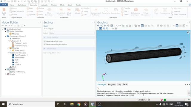Select the Form Union node
191x107 pixels.
[19, 45]
